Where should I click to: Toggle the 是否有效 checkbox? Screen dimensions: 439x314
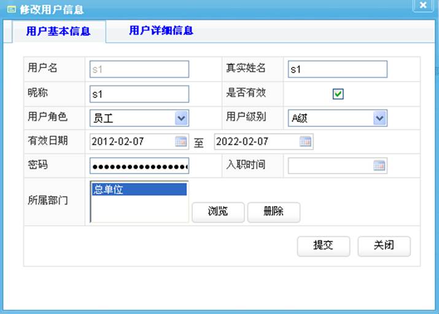[338, 94]
